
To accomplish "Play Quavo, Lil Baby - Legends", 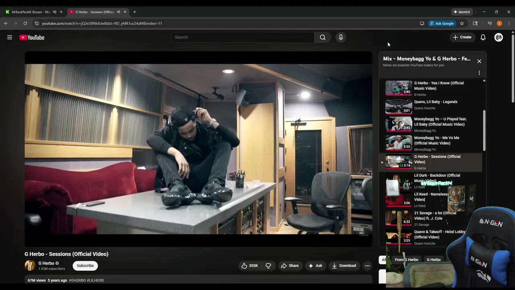I will click(431, 107).
